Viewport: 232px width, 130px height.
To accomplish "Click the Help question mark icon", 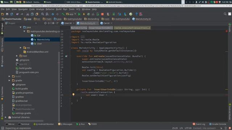I will [136, 14].
